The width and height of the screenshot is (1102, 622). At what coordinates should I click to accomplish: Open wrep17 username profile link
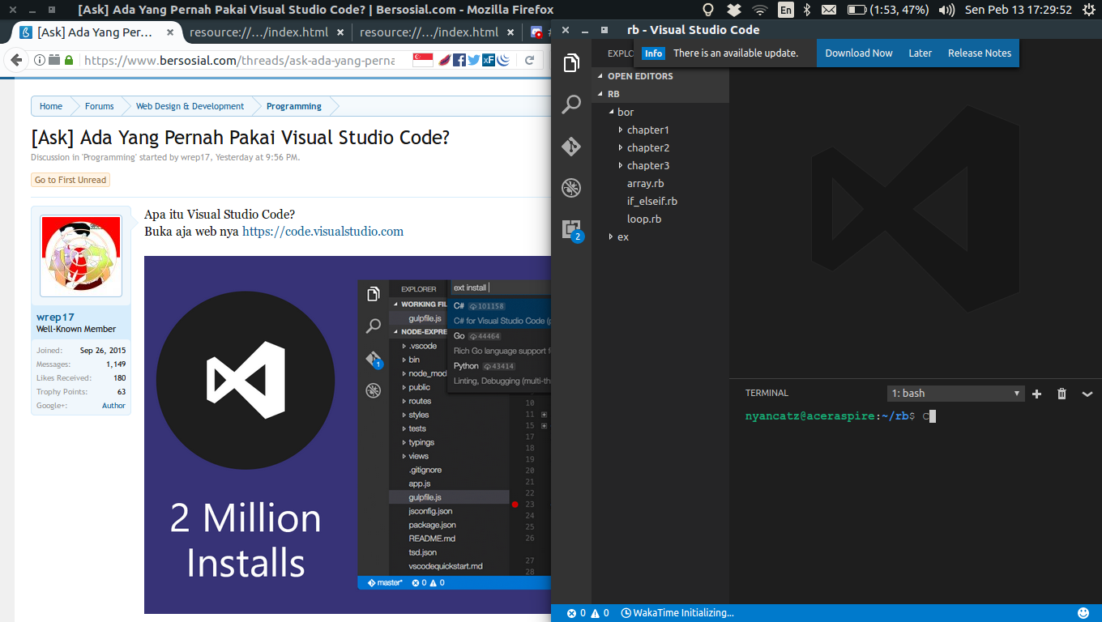click(55, 317)
